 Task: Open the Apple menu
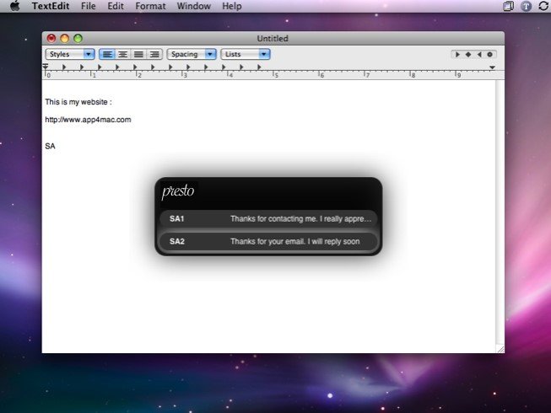(x=14, y=6)
